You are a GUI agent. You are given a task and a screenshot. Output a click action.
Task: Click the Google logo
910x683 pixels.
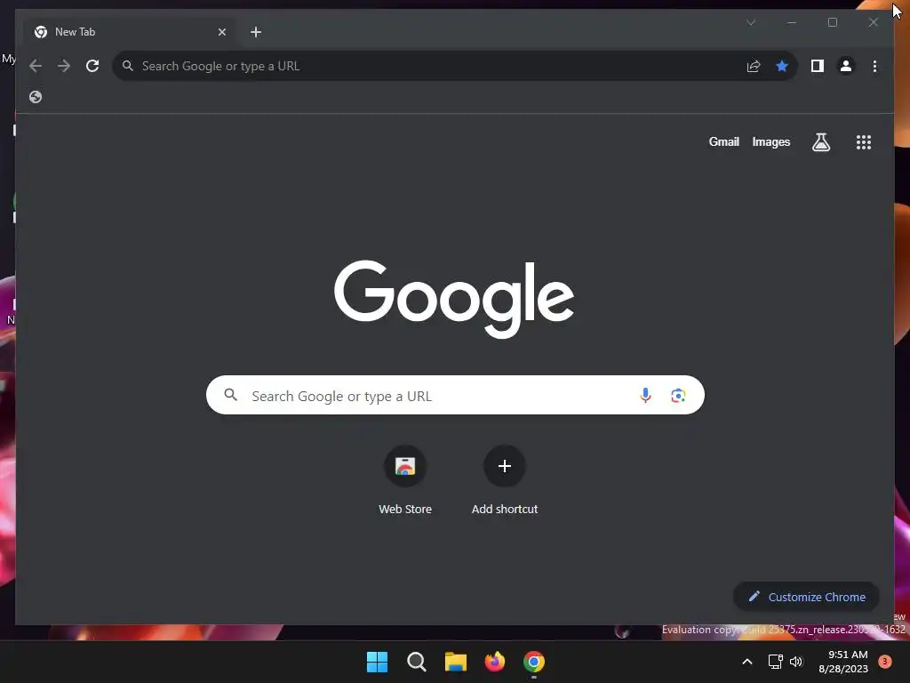pyautogui.click(x=454, y=299)
